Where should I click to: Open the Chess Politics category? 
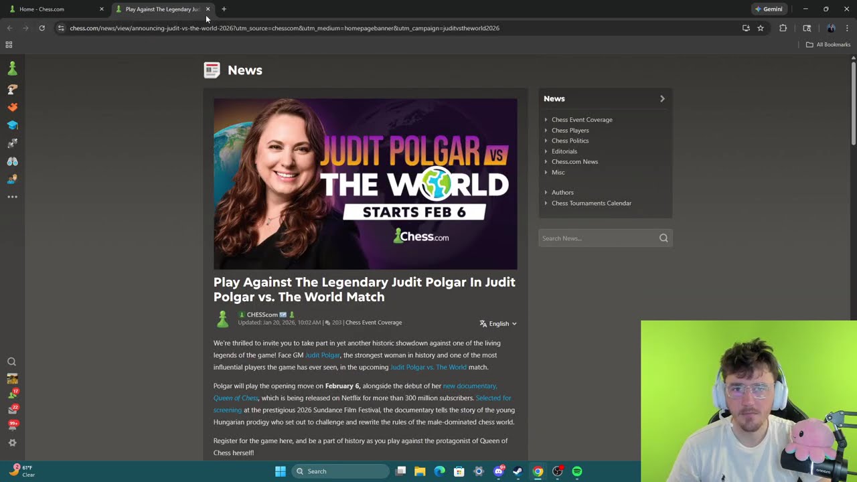tap(570, 141)
